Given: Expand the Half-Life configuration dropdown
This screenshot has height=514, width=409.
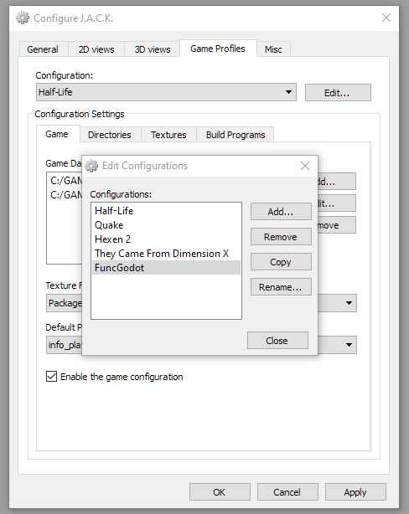Looking at the screenshot, I should [288, 92].
